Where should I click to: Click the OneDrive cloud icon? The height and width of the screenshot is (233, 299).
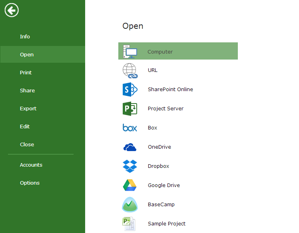tap(130, 147)
